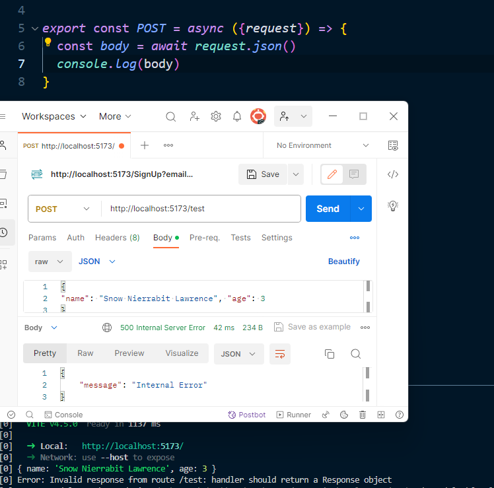Open response options three dots menu
This screenshot has height=488, width=494.
point(365,328)
